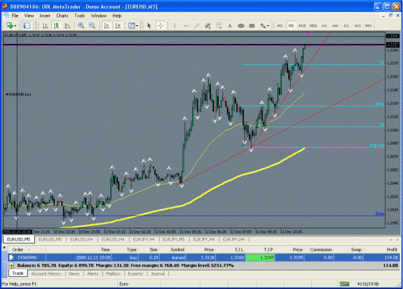Select the Rectangle shape tool

tap(252, 26)
